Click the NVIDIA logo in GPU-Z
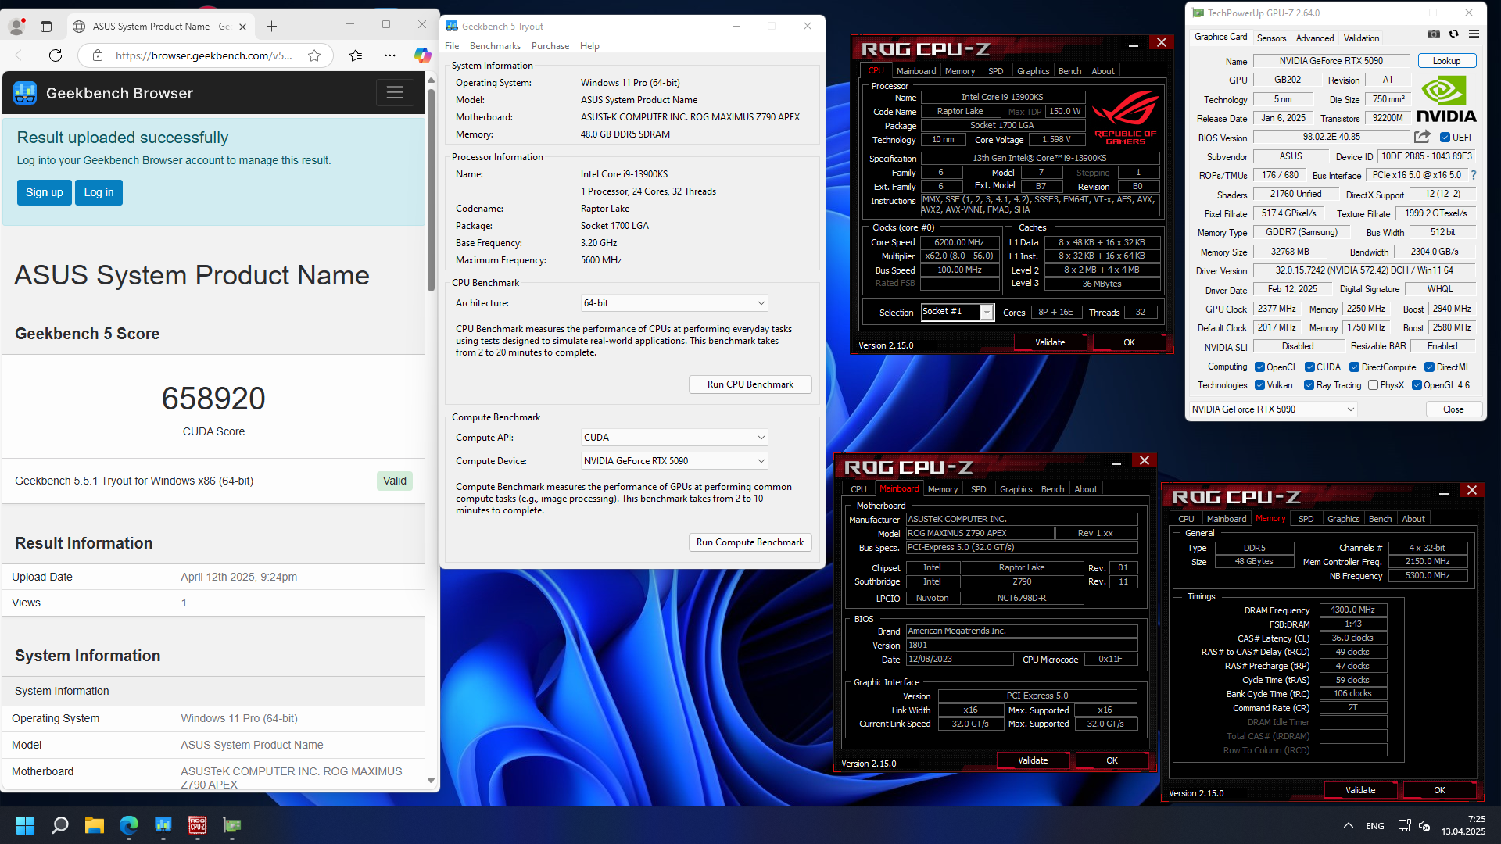This screenshot has height=844, width=1501. pos(1446,100)
